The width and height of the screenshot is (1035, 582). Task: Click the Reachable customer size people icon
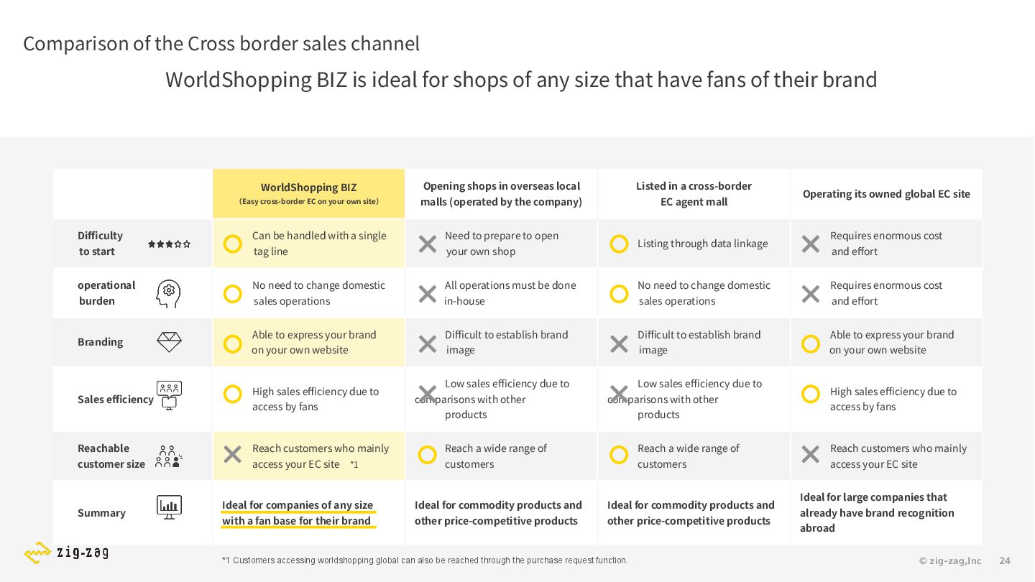[169, 456]
